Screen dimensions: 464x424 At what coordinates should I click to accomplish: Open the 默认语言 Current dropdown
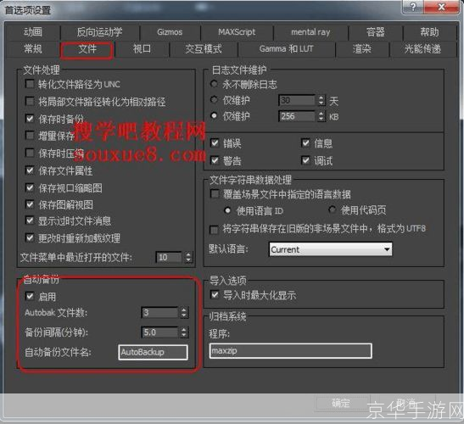[x=331, y=249]
